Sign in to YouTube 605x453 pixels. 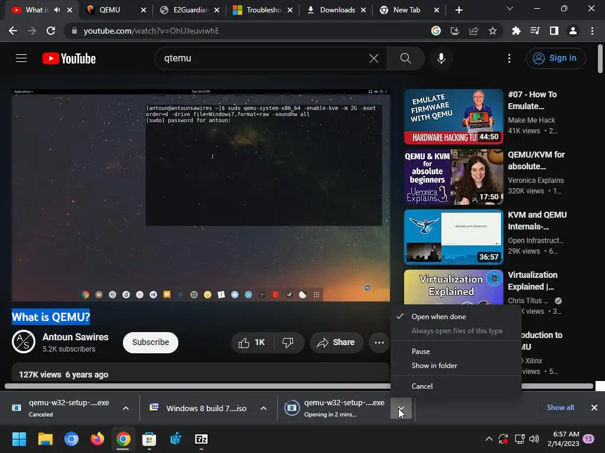point(555,58)
